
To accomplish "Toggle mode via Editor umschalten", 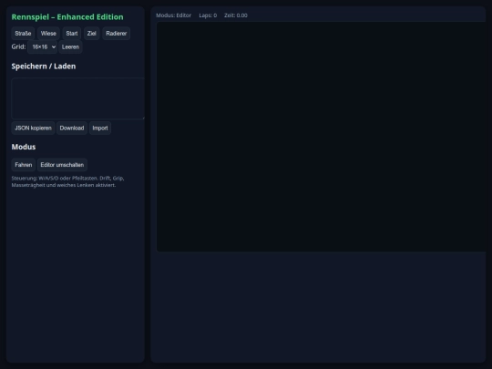I will [x=62, y=165].
